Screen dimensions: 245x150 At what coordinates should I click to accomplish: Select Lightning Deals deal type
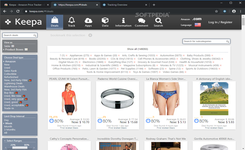(13, 83)
